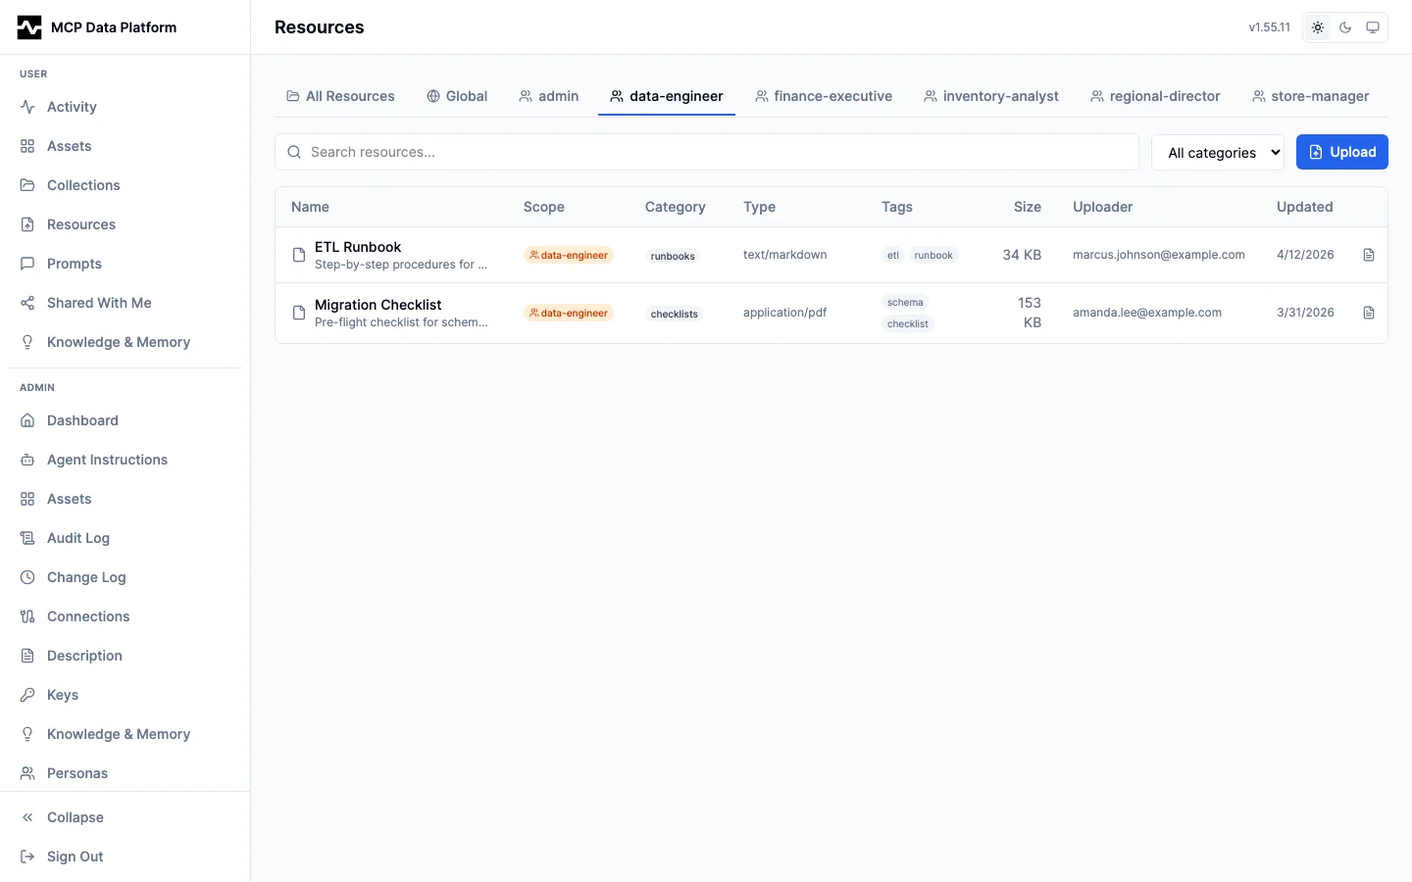Screen dimensions: 1412x882
Task: Select the runbook tag on the ETL Runbook row
Action: click(x=933, y=255)
